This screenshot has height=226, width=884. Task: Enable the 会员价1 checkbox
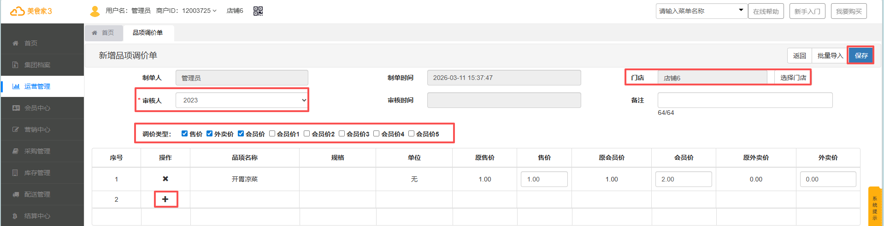click(272, 134)
